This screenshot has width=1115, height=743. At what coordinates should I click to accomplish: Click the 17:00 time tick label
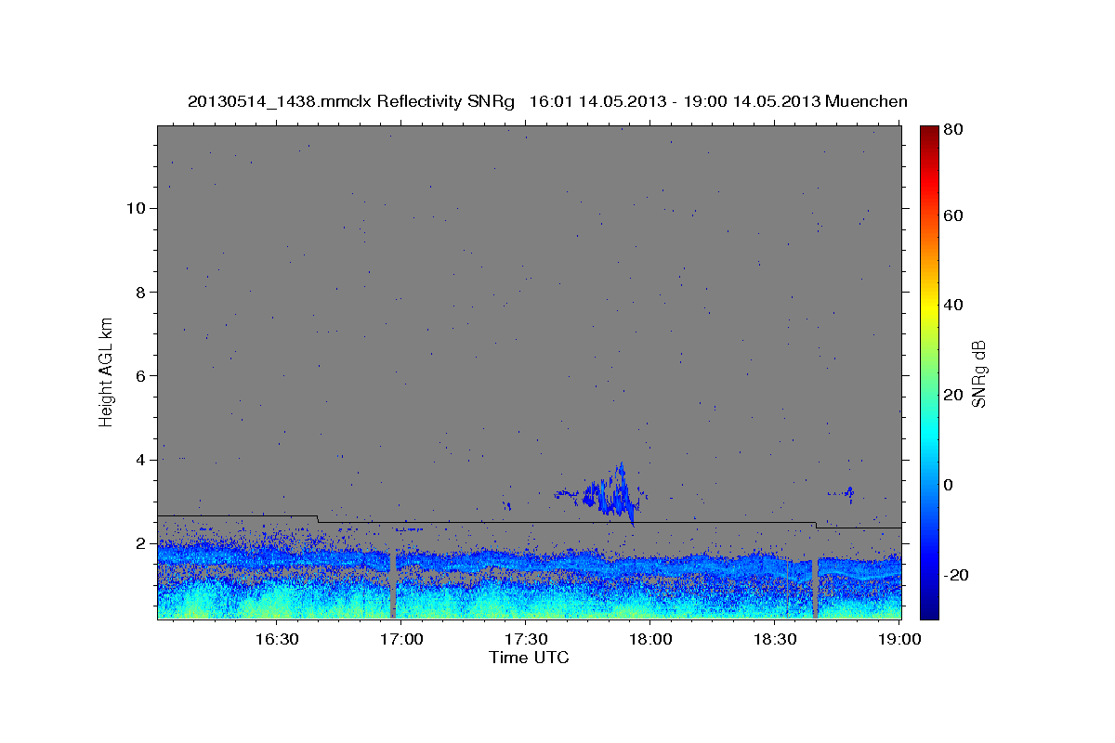pyautogui.click(x=401, y=640)
